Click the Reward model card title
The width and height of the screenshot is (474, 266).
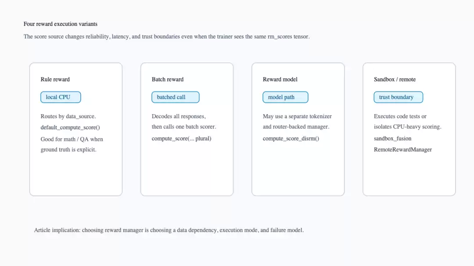(280, 79)
